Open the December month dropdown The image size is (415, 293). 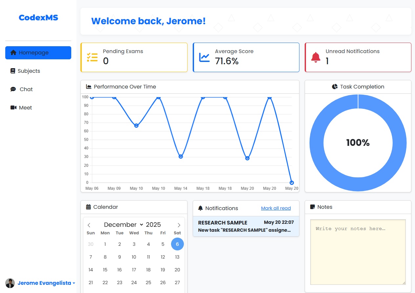point(123,225)
